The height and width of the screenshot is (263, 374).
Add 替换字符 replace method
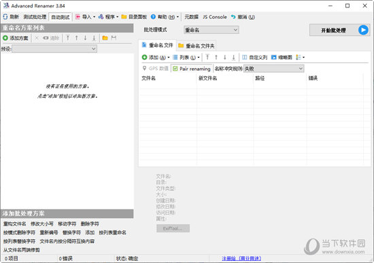click(x=71, y=232)
